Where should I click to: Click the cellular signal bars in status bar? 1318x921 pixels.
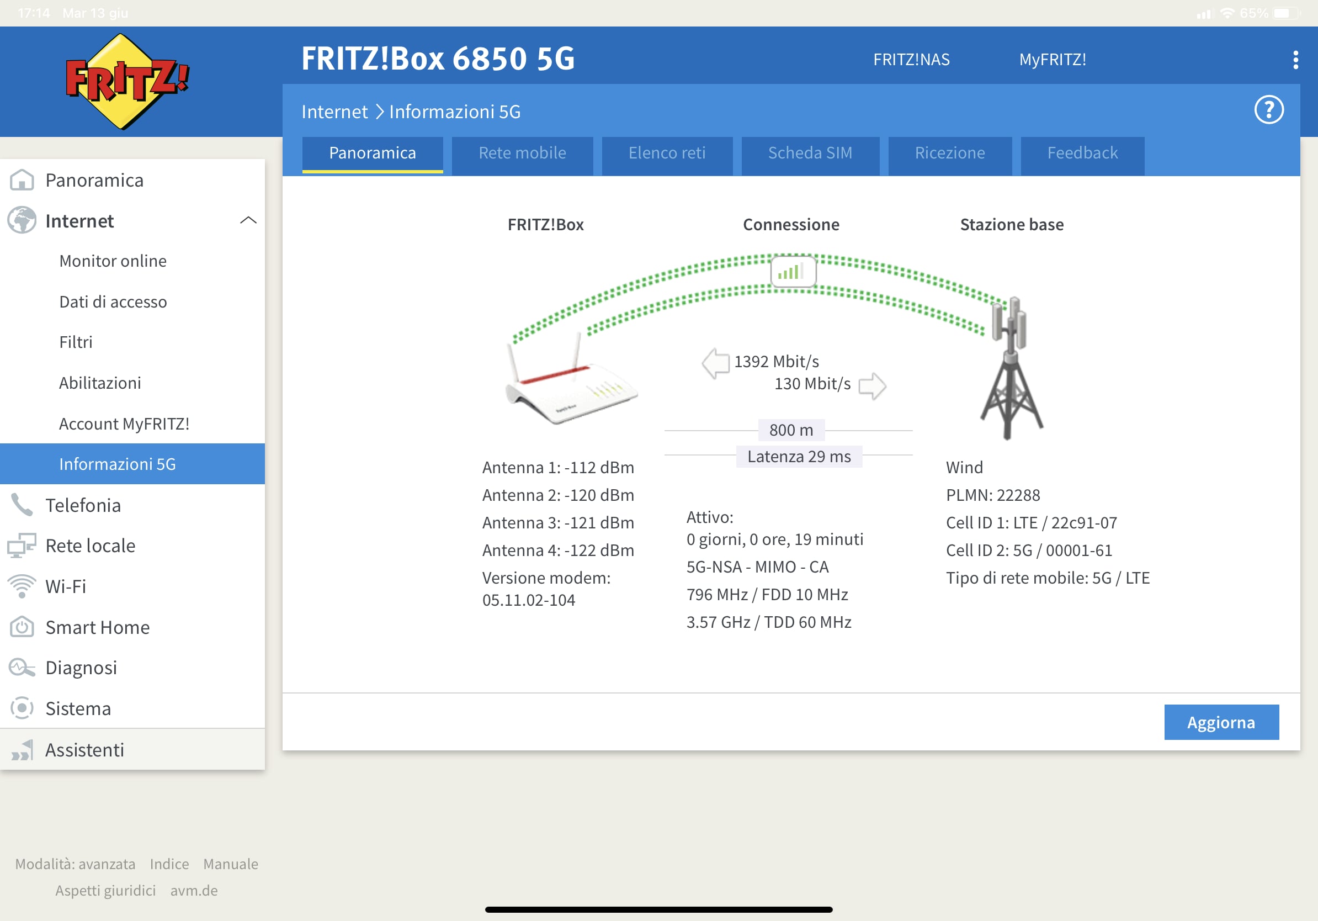(x=1204, y=14)
